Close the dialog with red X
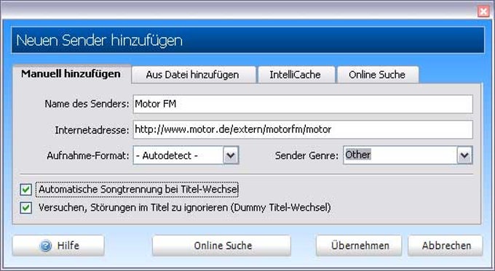Image resolution: width=495 pixels, height=271 pixels. 483,12
